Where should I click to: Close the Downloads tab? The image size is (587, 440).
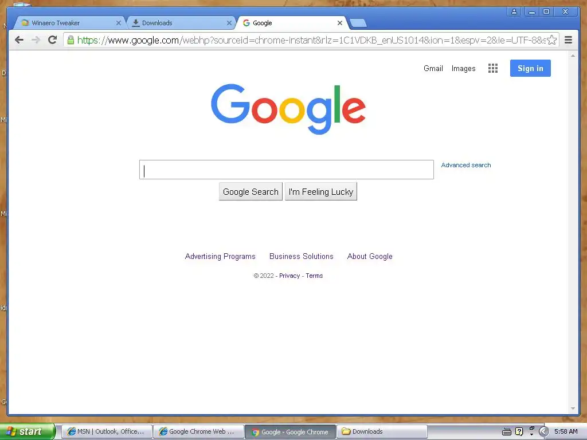pyautogui.click(x=229, y=23)
